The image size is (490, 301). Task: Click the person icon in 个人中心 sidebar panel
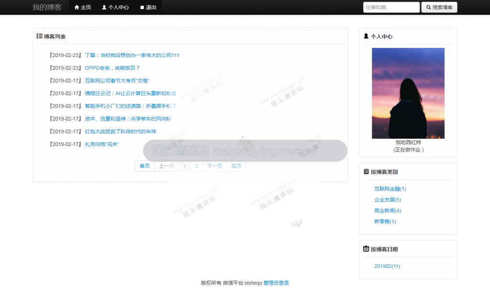click(x=366, y=36)
